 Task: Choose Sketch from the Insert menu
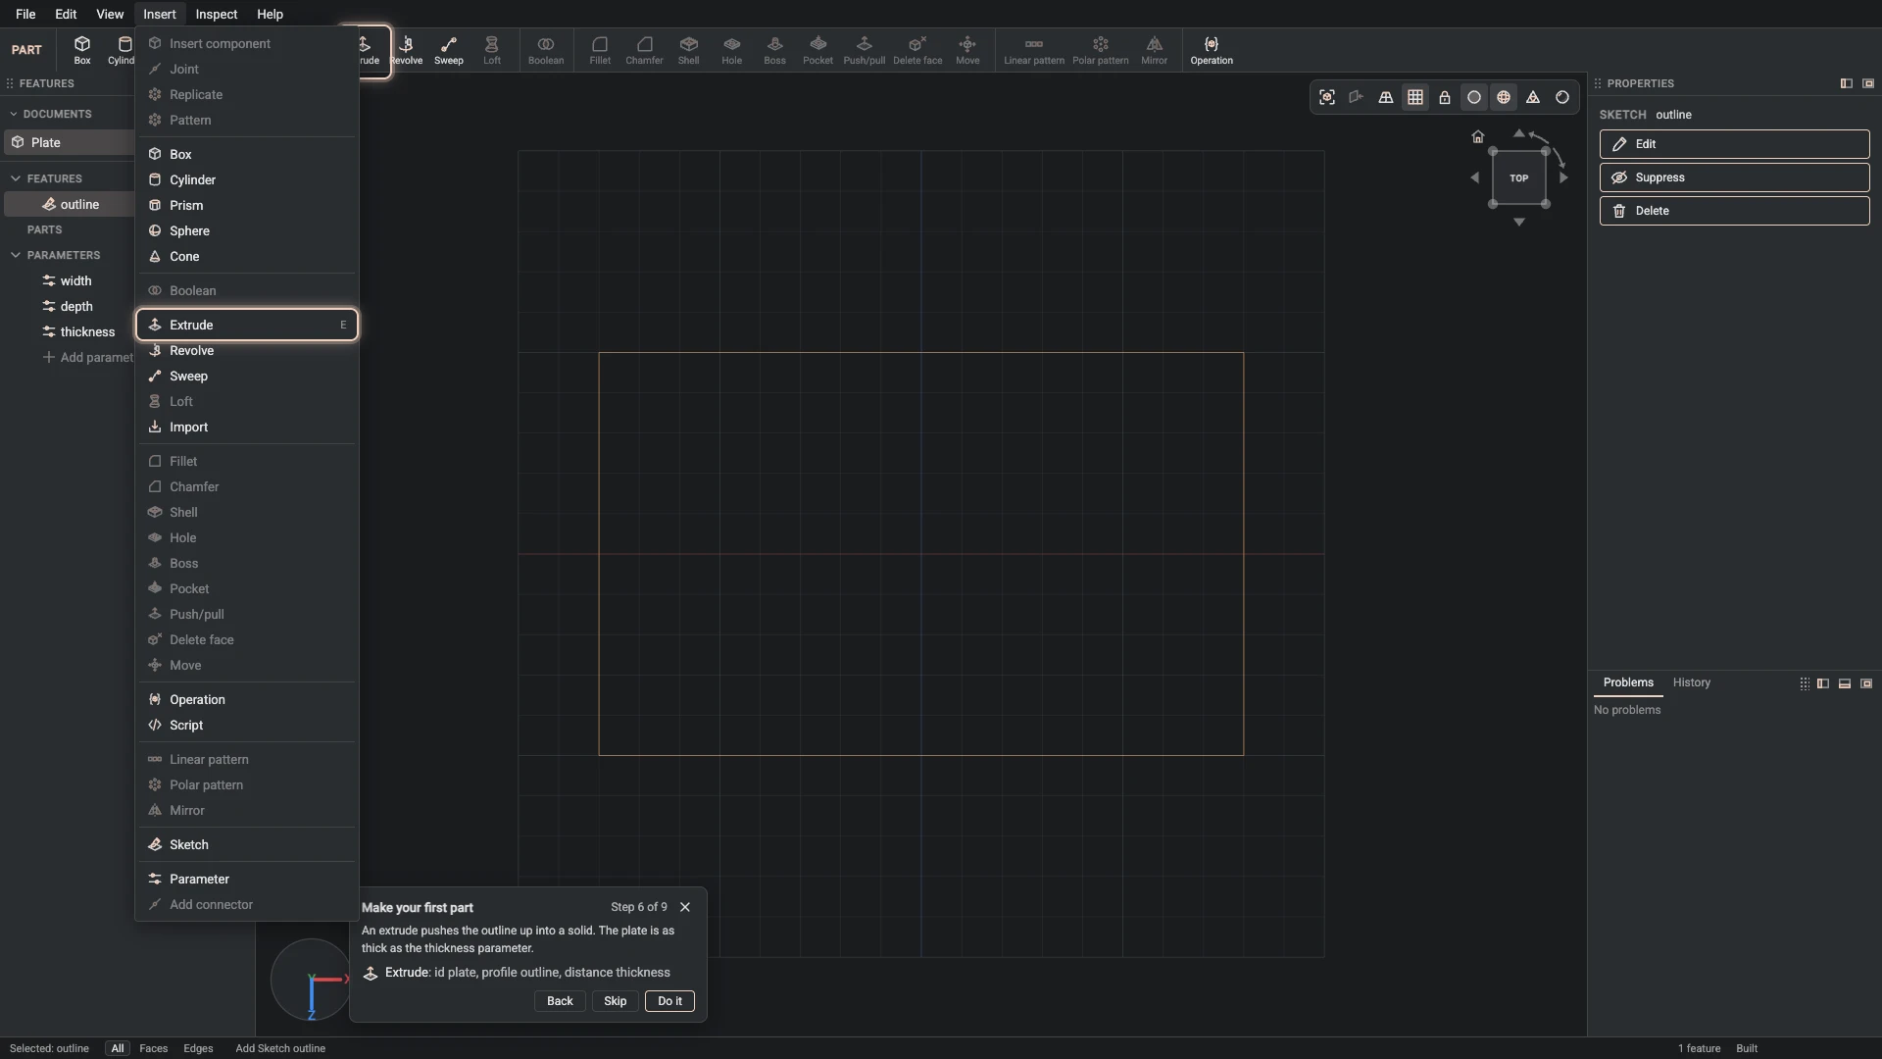point(247,844)
